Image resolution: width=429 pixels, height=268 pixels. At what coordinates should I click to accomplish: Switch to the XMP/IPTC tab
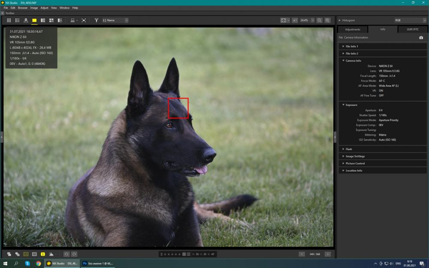412,29
